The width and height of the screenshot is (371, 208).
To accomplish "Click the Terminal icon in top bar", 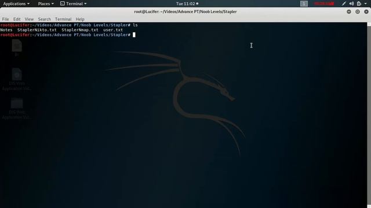I will click(63, 3).
